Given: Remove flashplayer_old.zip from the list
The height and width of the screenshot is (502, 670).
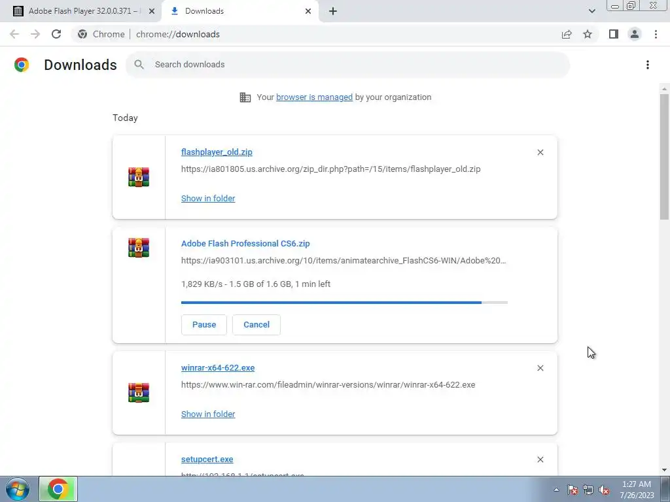Looking at the screenshot, I should [x=540, y=152].
